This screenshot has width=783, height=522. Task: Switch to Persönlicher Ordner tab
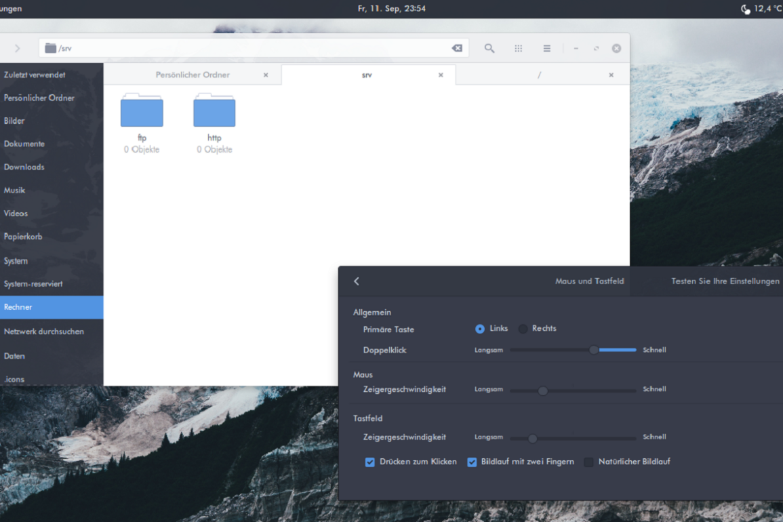[x=193, y=75]
